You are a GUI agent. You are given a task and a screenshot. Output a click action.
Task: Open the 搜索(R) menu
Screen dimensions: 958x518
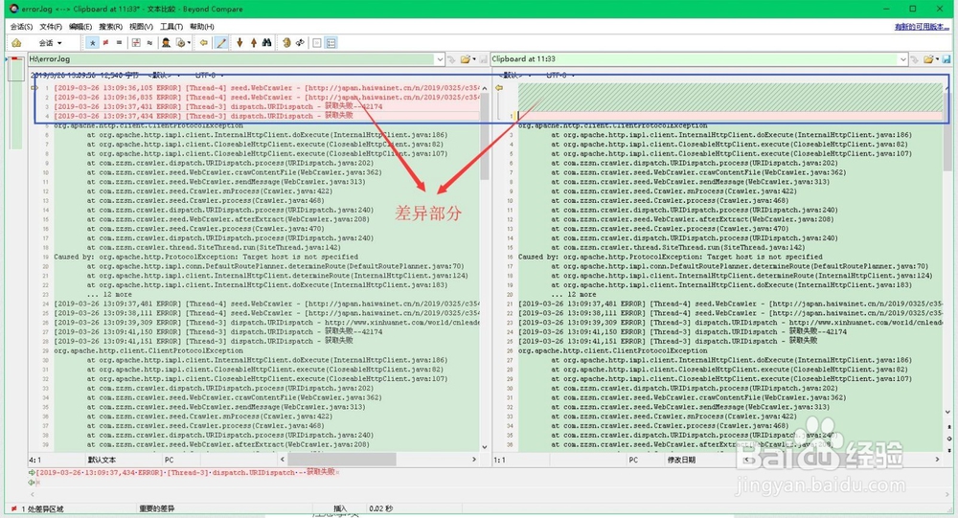(110, 27)
